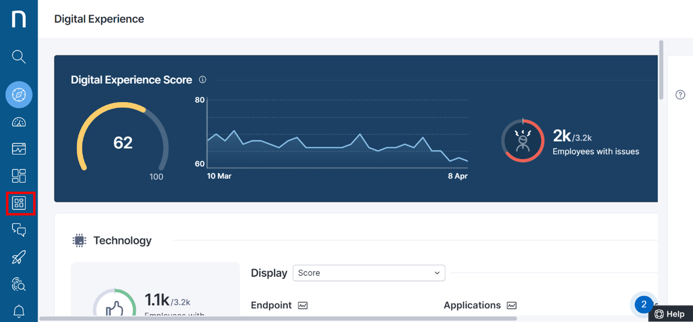Viewport: 693px width, 322px height.
Task: Click the blue notification badge showing 2
Action: [643, 304]
